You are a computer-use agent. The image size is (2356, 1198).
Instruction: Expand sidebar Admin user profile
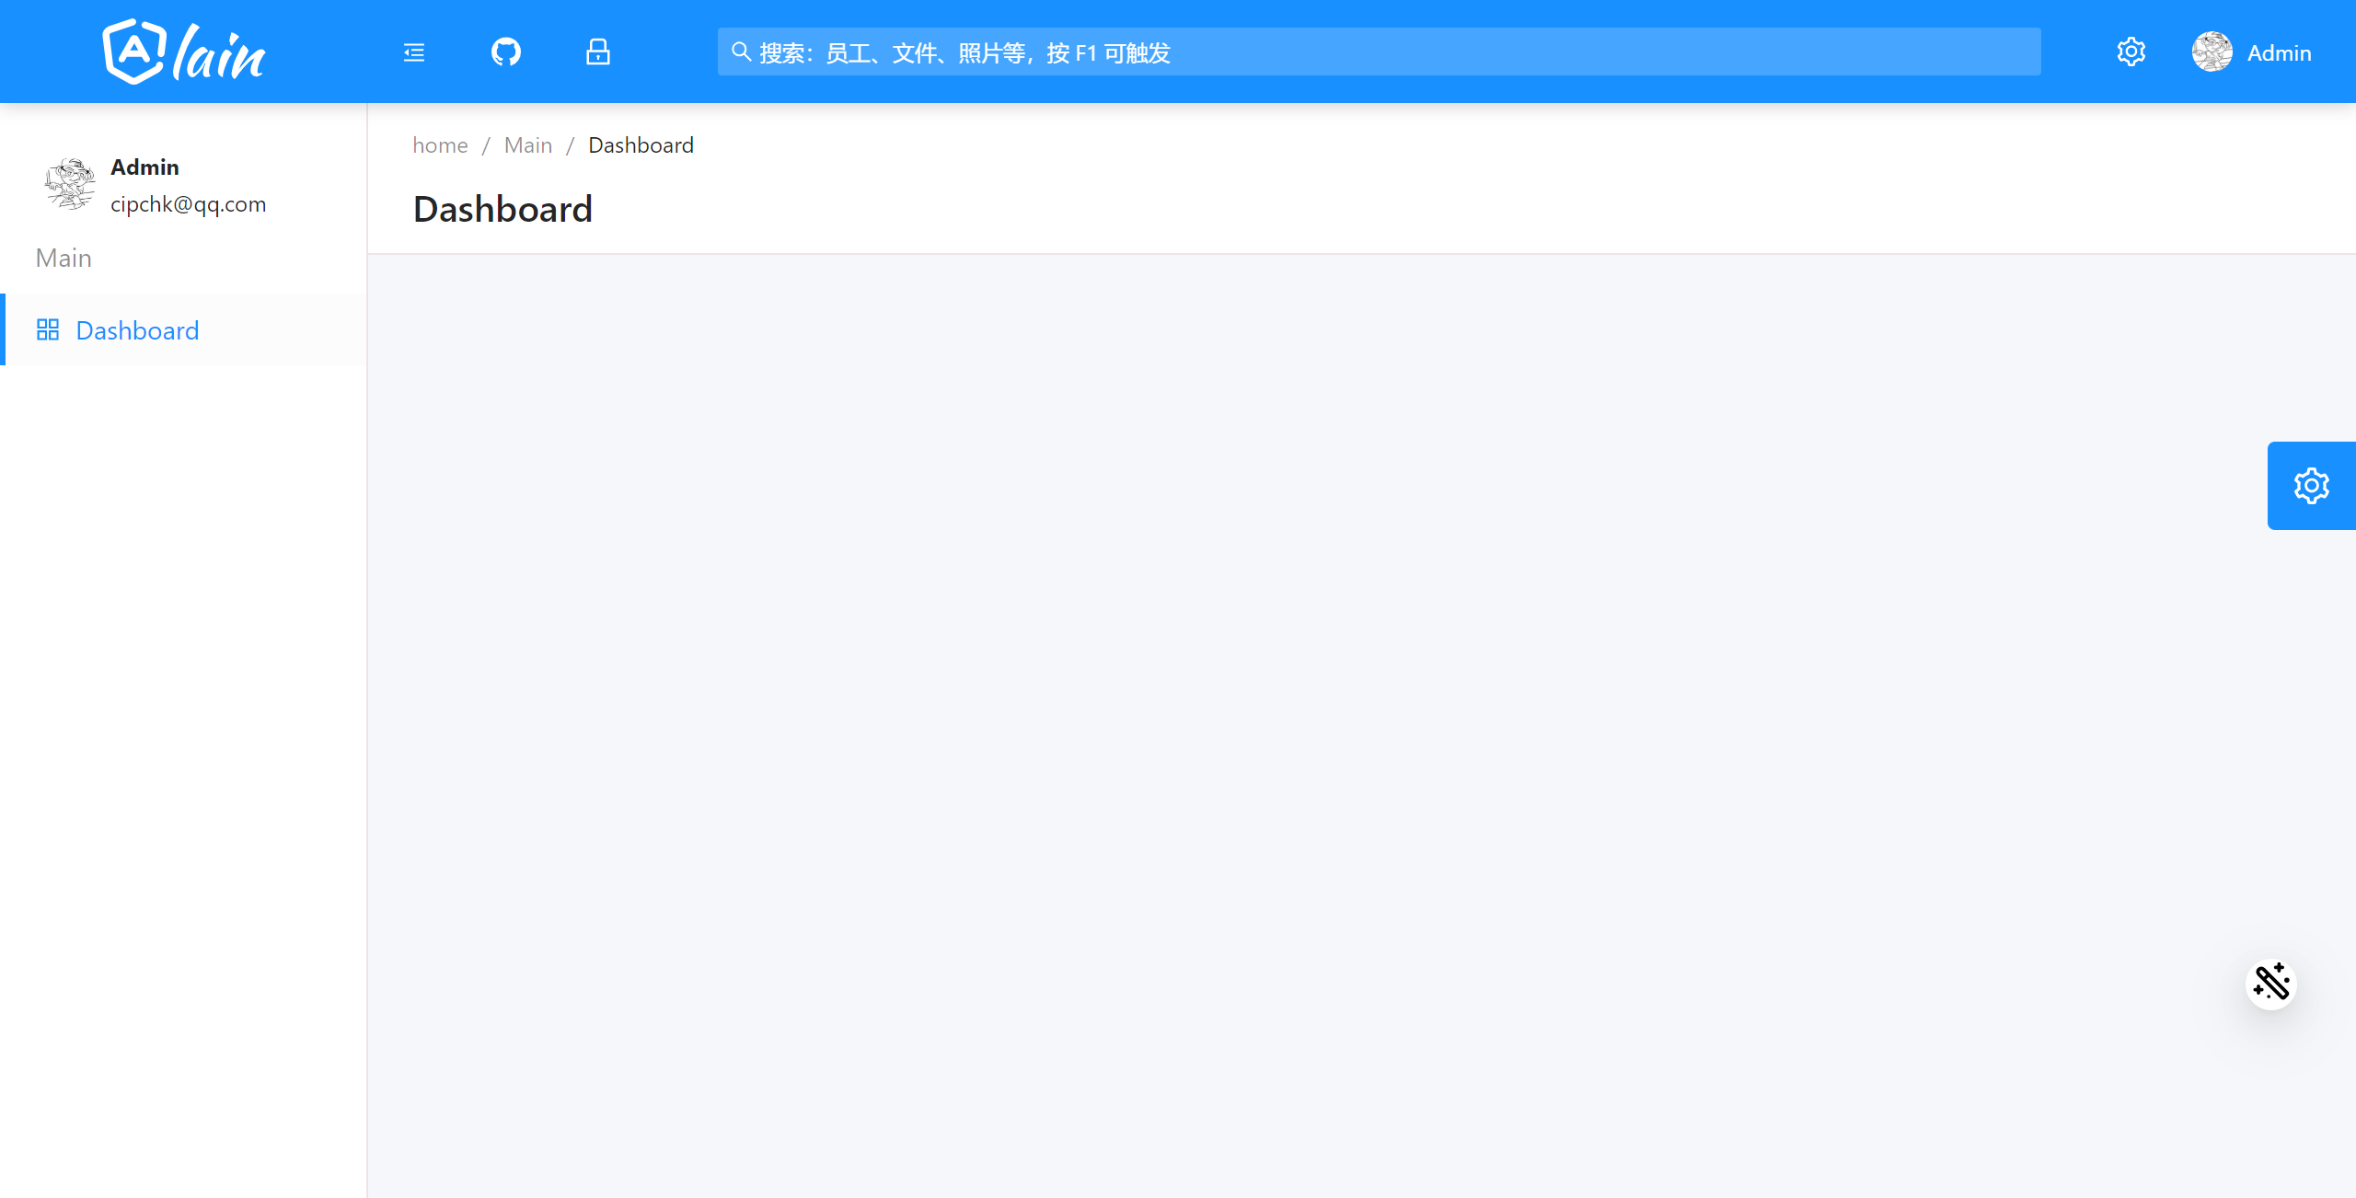(x=144, y=167)
